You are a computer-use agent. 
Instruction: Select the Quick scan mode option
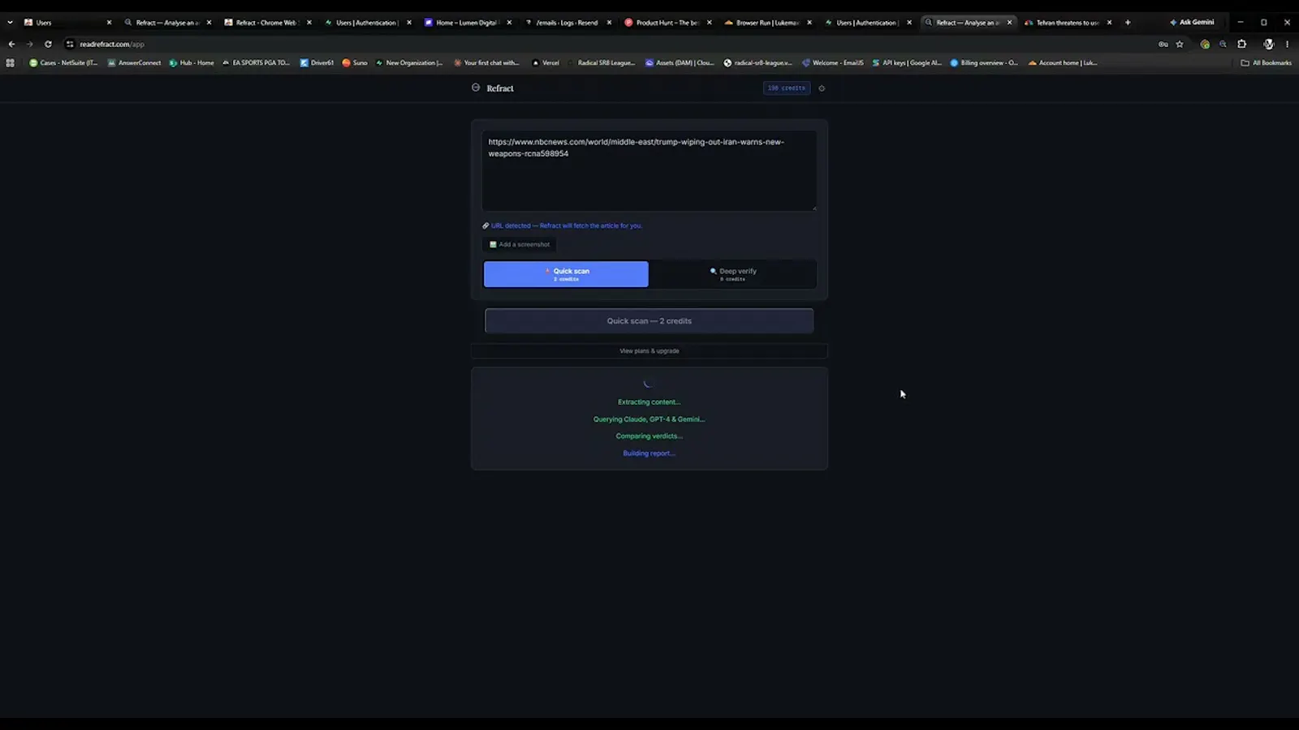566,274
